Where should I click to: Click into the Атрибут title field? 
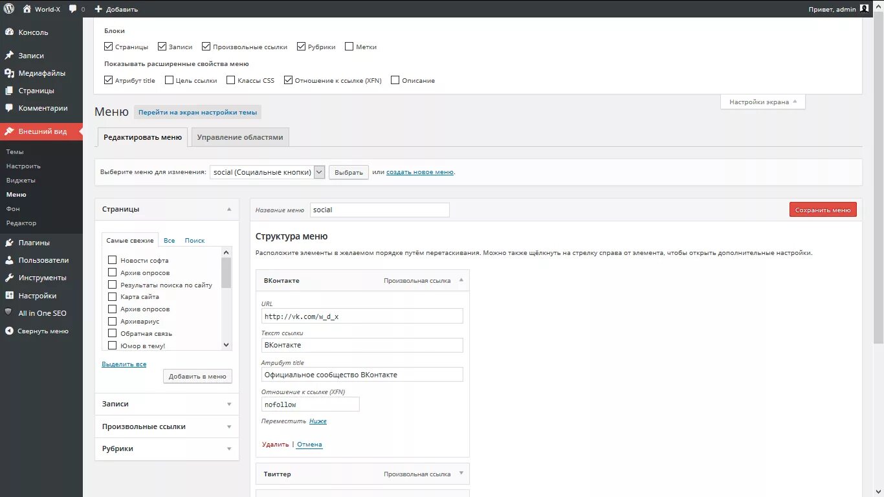click(x=362, y=375)
